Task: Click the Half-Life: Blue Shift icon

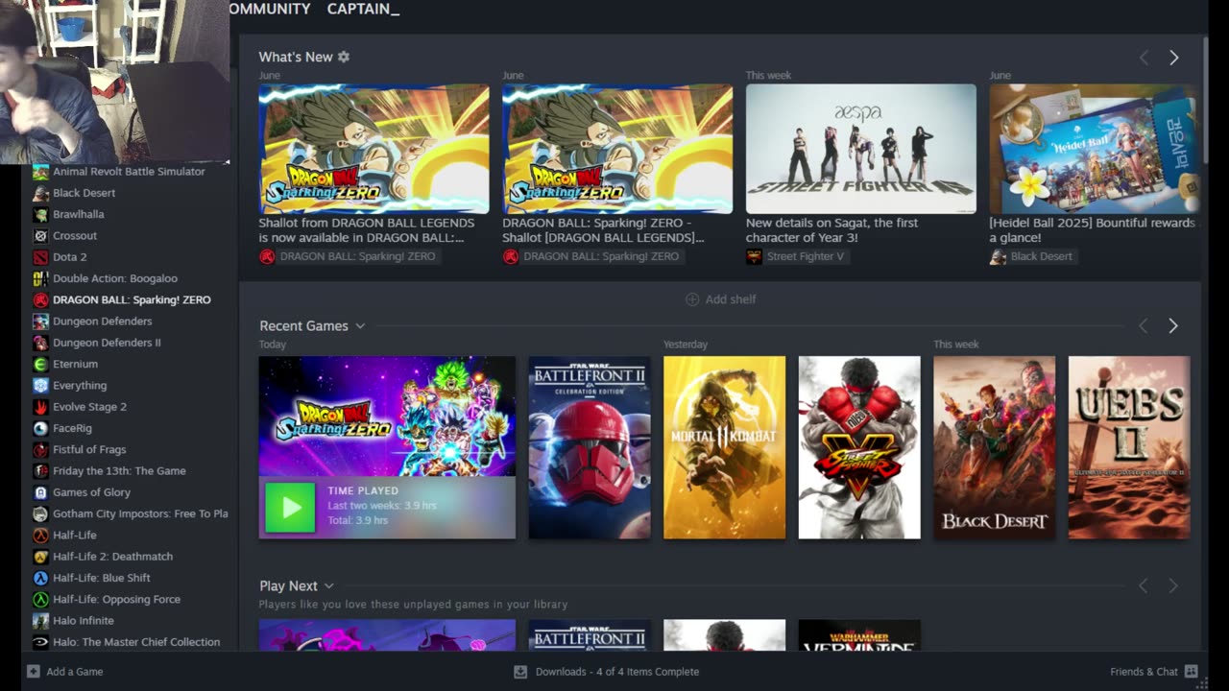Action: [40, 578]
